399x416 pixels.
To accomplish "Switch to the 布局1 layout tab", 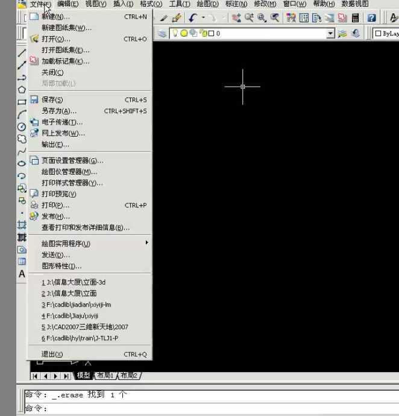I will [x=105, y=376].
